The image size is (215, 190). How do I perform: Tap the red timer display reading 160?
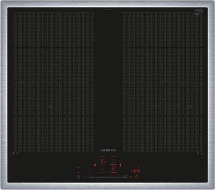pos(135,170)
